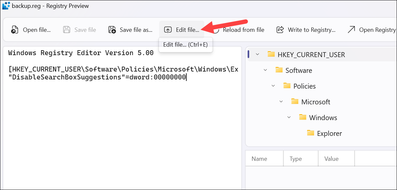Sort by the Type column header

tap(301, 159)
